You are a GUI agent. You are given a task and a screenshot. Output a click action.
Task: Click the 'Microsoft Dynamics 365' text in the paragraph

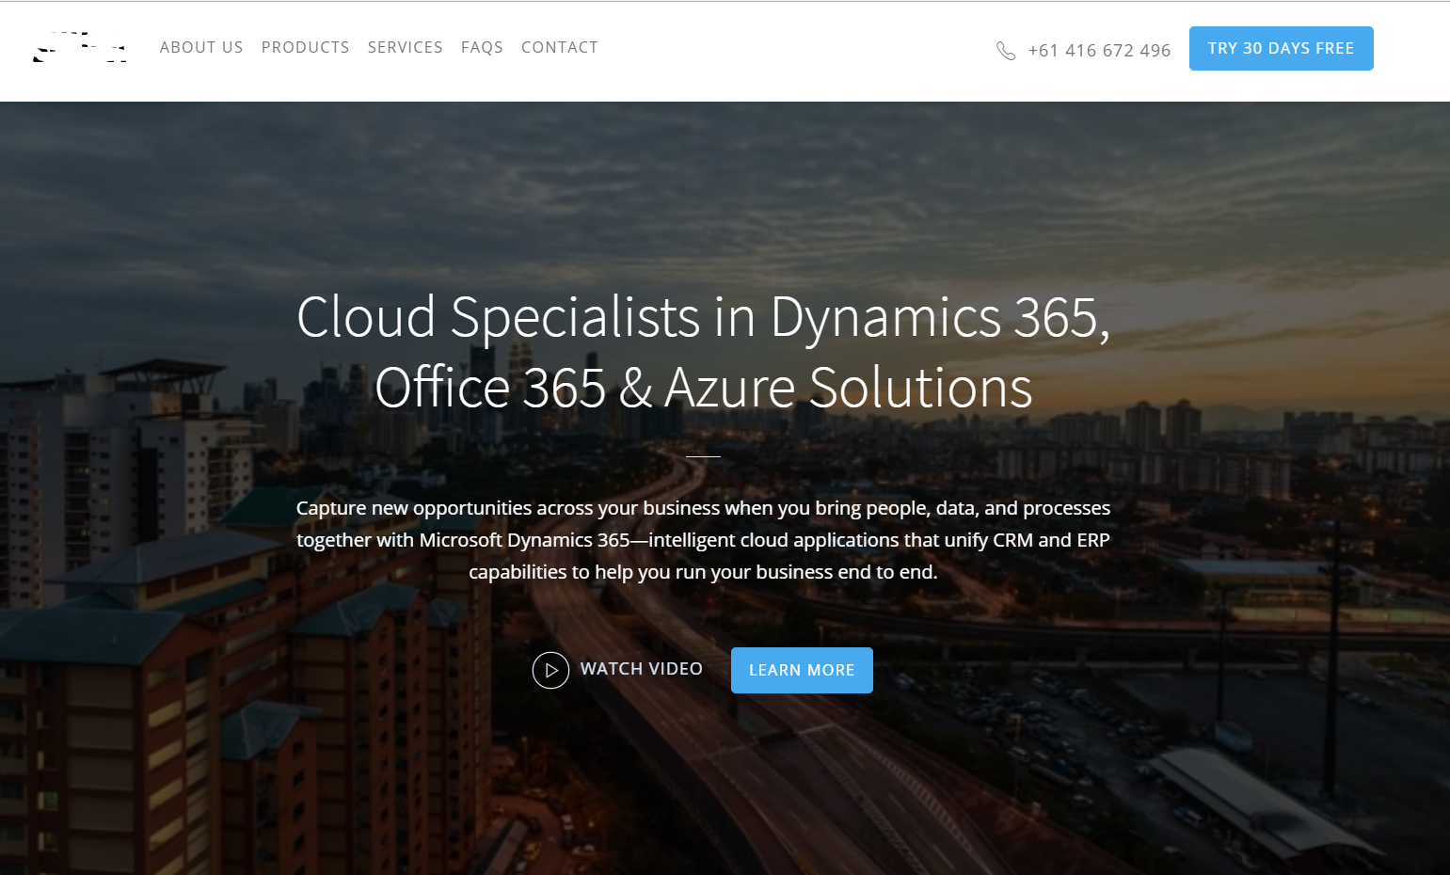(524, 540)
